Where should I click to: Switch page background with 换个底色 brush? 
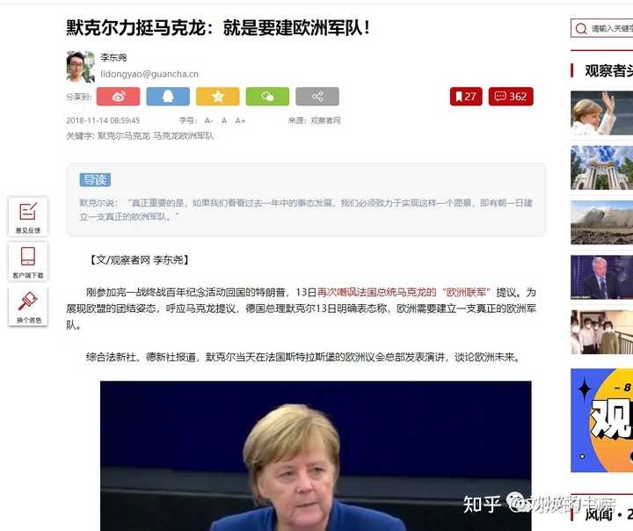28,307
